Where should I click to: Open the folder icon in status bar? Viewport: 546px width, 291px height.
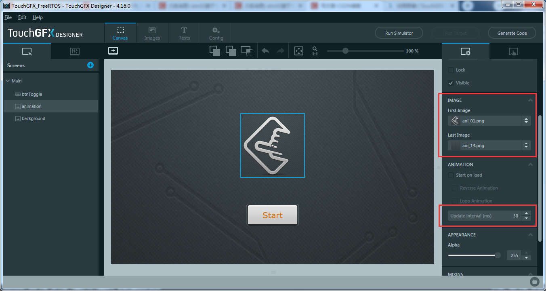(x=534, y=281)
